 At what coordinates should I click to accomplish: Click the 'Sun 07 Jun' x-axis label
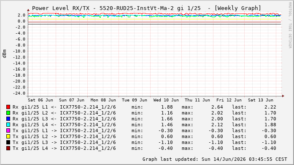click(x=72, y=100)
